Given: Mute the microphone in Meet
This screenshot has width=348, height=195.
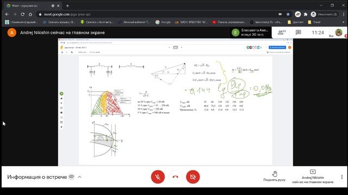Looking at the screenshot, I should [x=158, y=177].
